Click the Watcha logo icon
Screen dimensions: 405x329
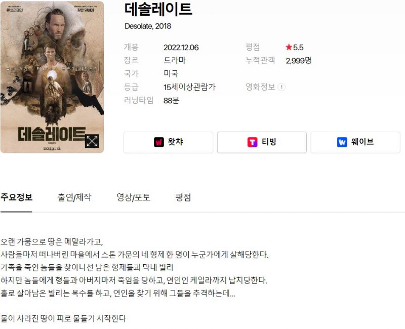159,142
